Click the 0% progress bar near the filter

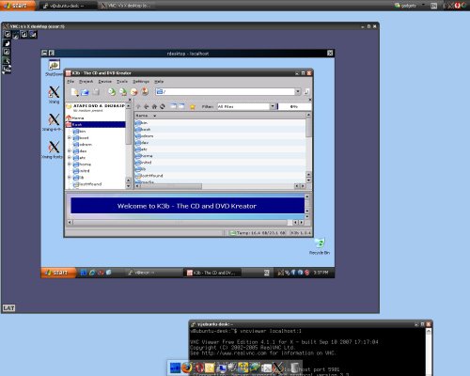(x=294, y=106)
